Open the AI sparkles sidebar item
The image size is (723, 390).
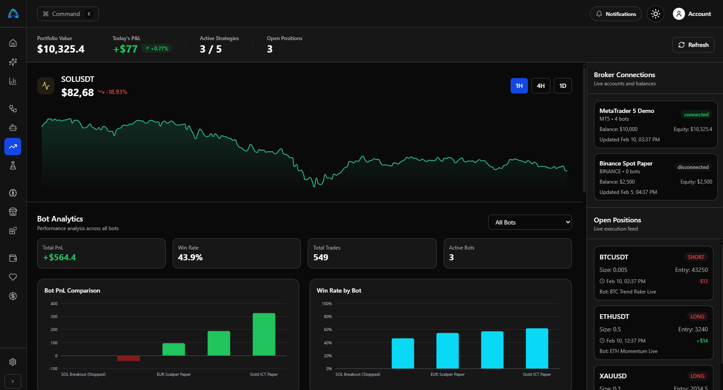[x=13, y=62]
